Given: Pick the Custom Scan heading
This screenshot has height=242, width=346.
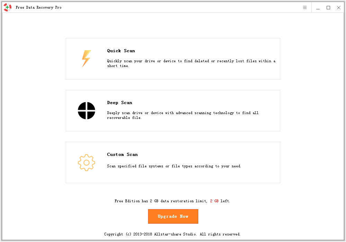Looking at the screenshot, I should point(122,155).
